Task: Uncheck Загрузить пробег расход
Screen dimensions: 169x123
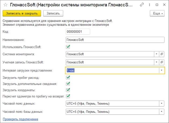Action: (68, 78)
